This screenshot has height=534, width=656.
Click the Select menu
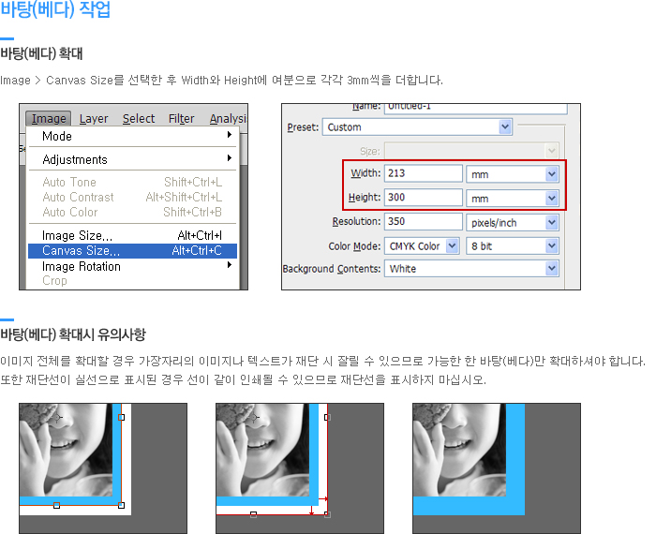pyautogui.click(x=139, y=118)
